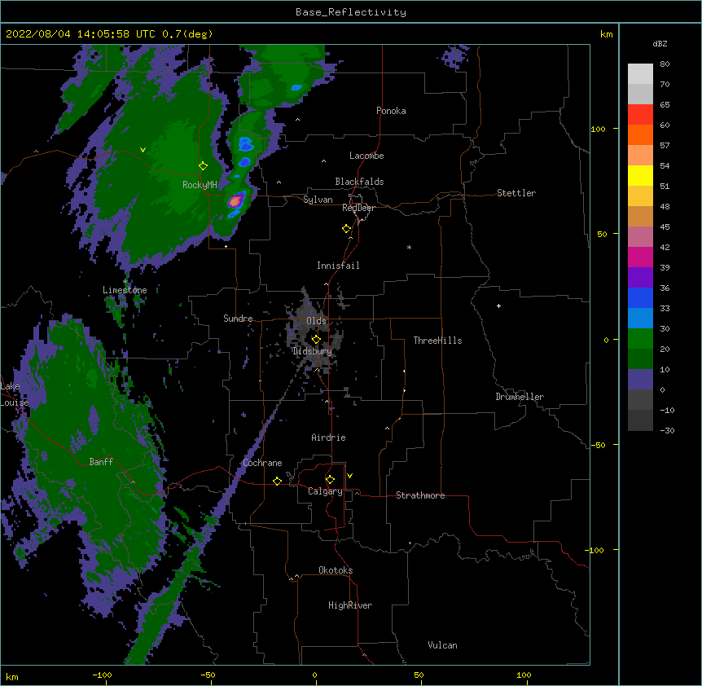Click the RockyMH label
The height and width of the screenshot is (686, 702).
(200, 185)
